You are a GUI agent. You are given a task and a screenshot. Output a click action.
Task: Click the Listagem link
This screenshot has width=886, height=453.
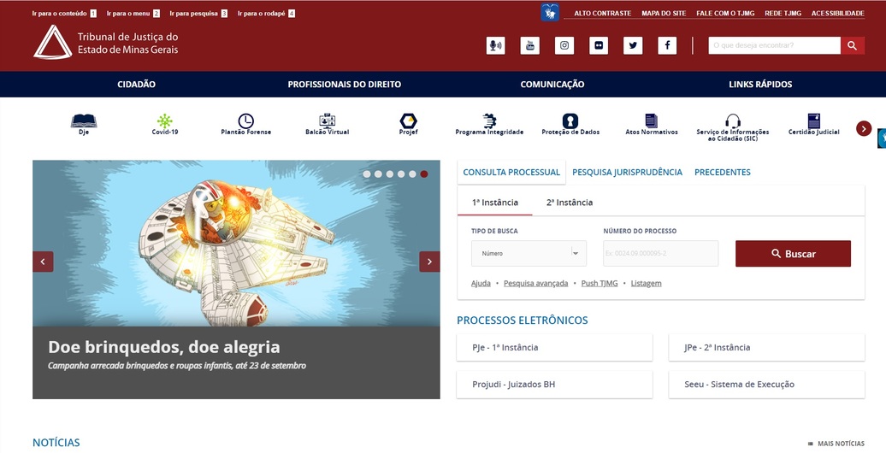pyautogui.click(x=646, y=284)
